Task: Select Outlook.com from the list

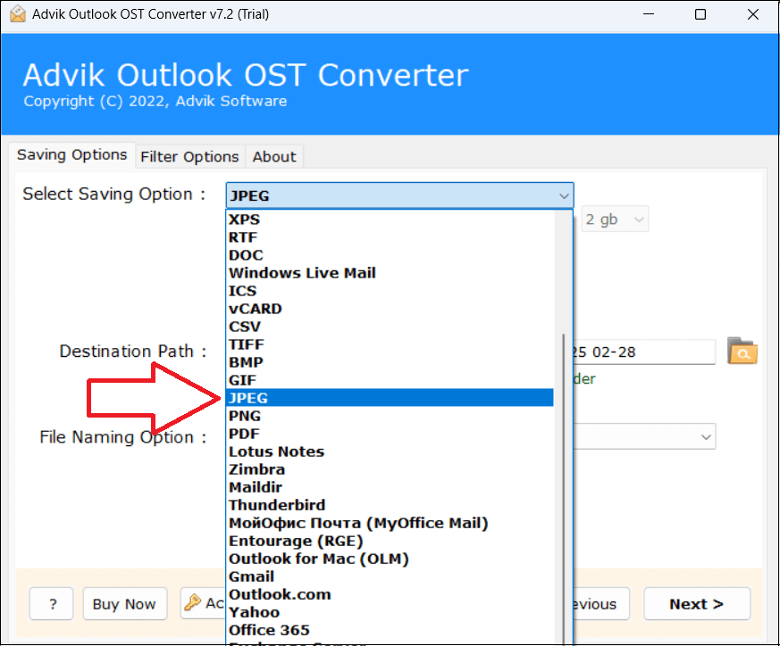Action: [390, 594]
